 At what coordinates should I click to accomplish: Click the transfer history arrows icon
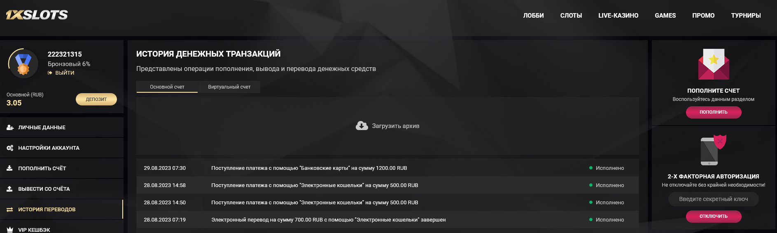click(10, 210)
